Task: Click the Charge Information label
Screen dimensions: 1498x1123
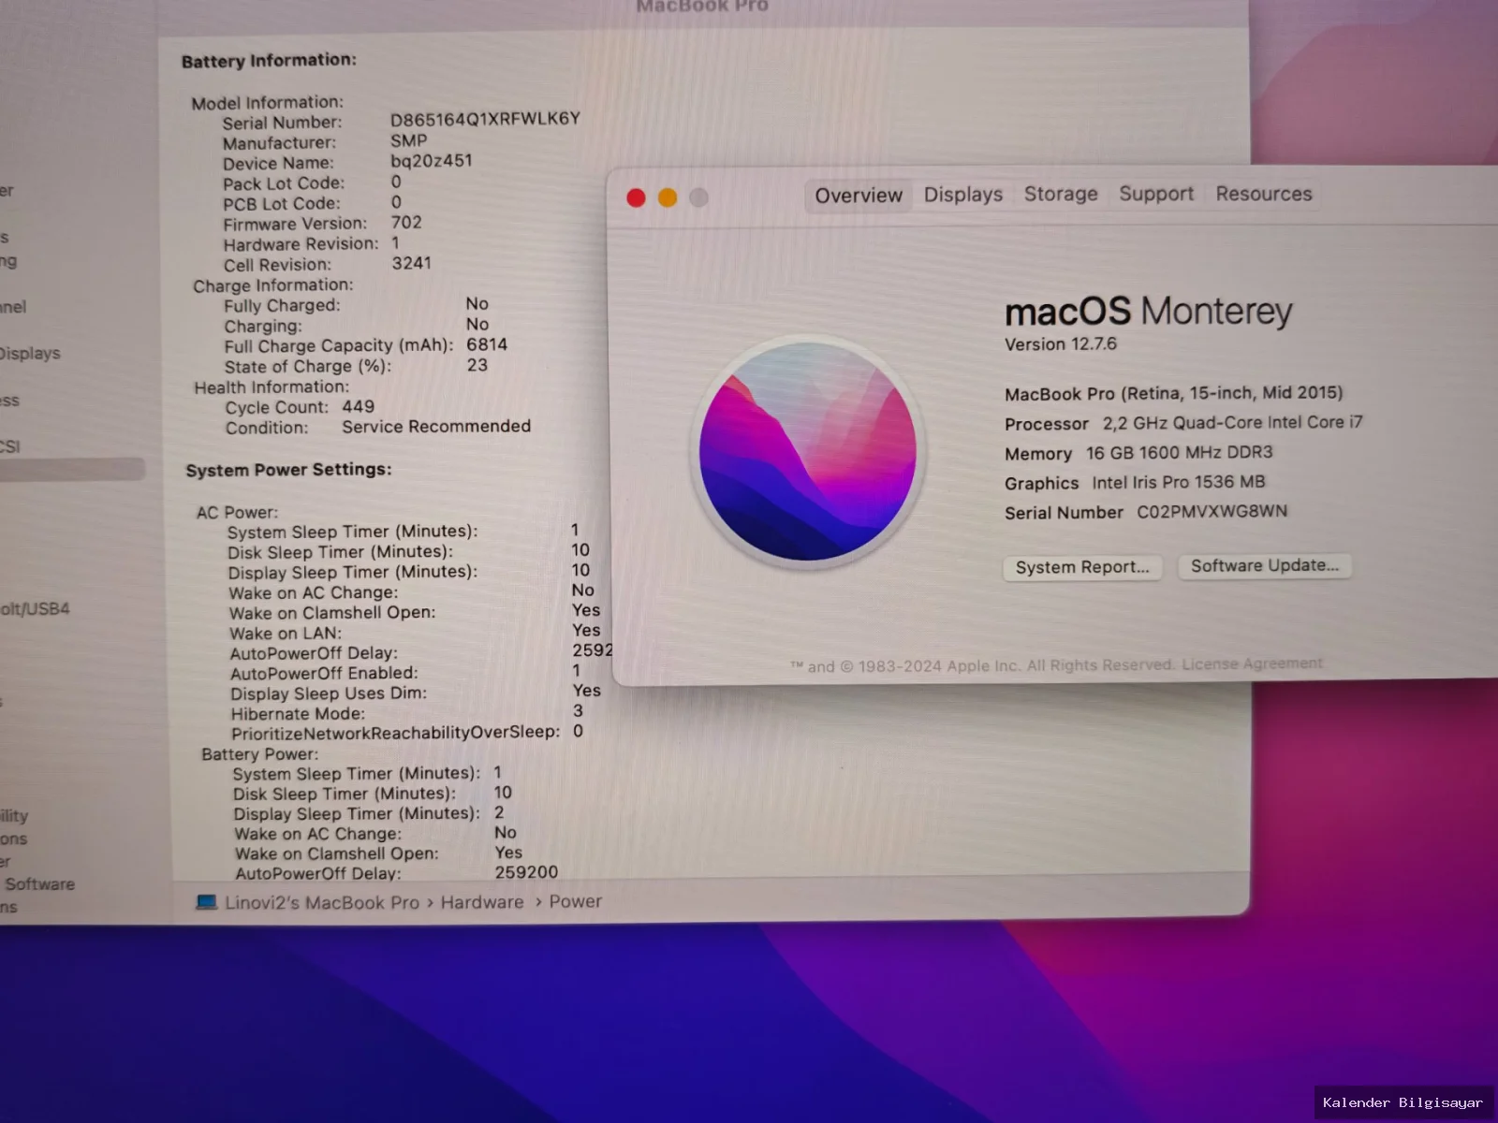Action: click(273, 285)
